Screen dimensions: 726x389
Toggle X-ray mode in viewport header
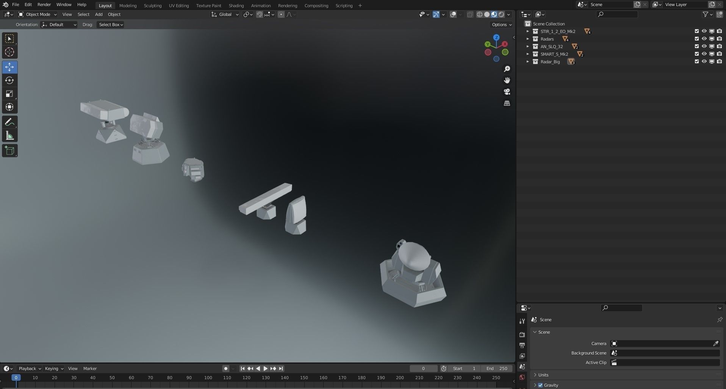point(470,14)
